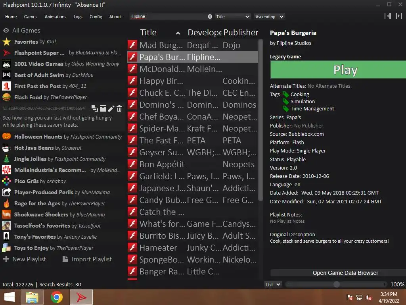Select Domino's game row
The image size is (406, 305).
192,105
